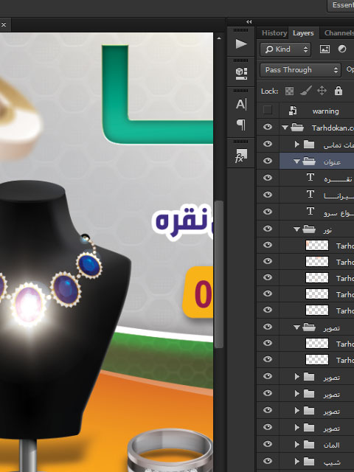Image resolution: width=354 pixels, height=472 pixels.
Task: Collapse the عنوان group triangle
Action: click(296, 162)
